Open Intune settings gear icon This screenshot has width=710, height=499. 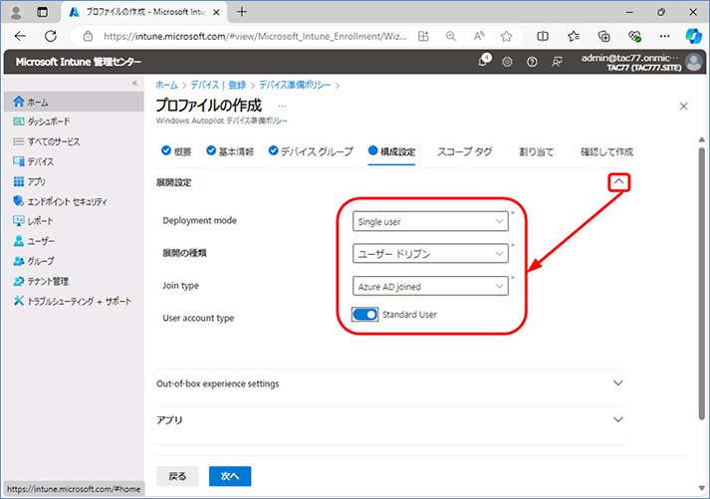[507, 62]
